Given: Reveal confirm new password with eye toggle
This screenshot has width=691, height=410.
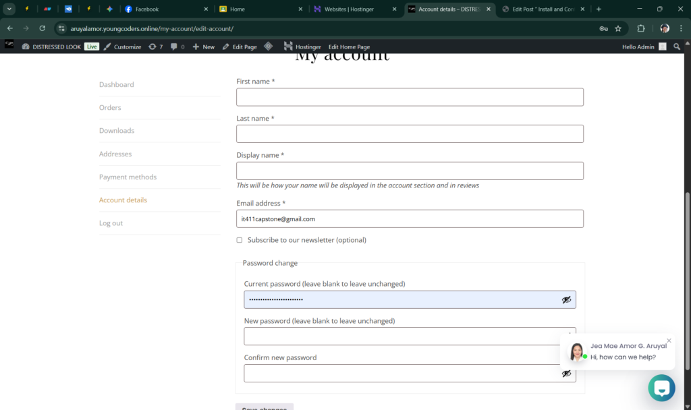Looking at the screenshot, I should click(566, 374).
